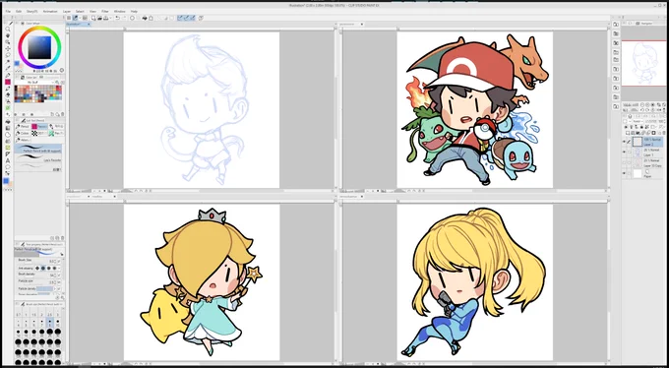Click the Clear circle icon in toolbar
669x368 pixels.
click(132, 18)
